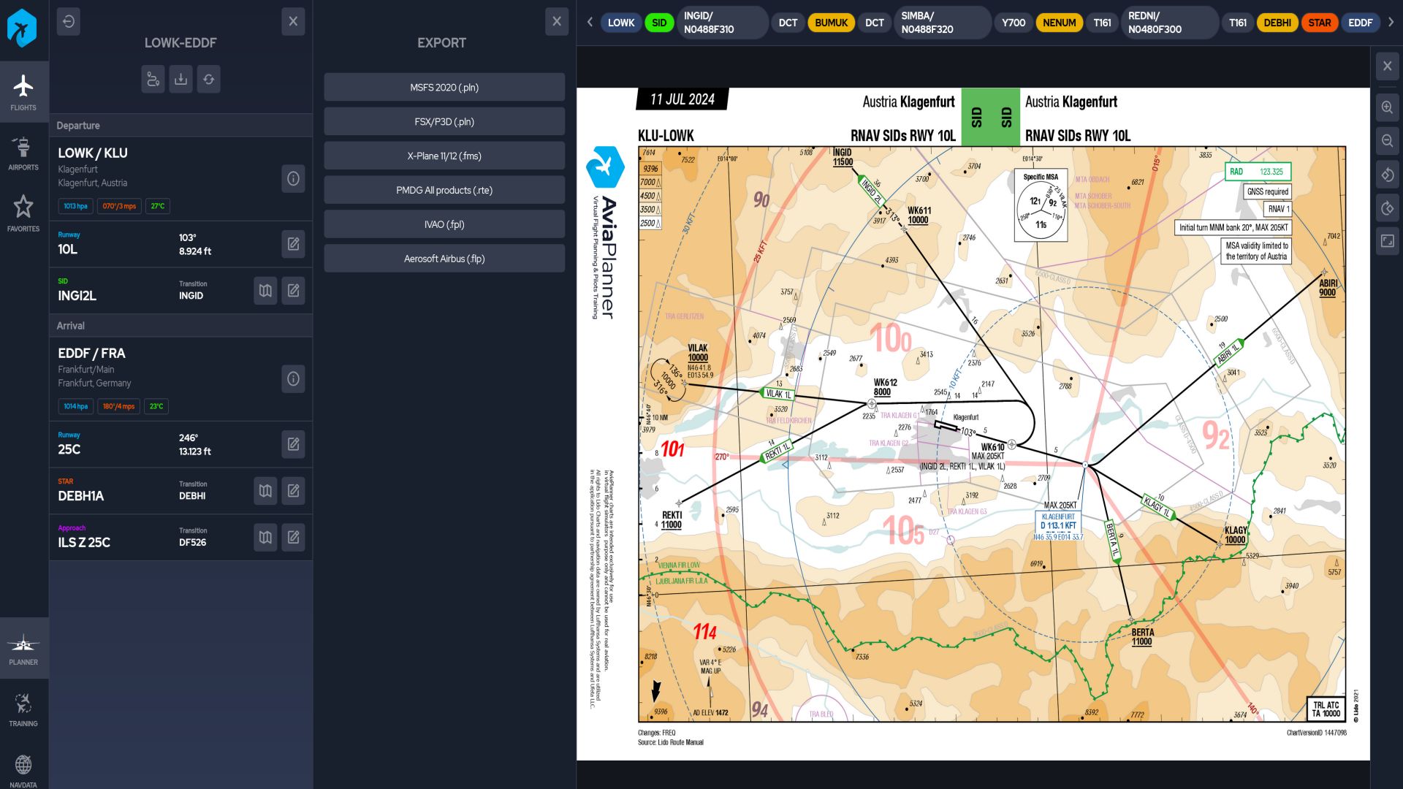Click arrival wind 180°/4 mps tag
This screenshot has height=789, width=1403.
118,406
